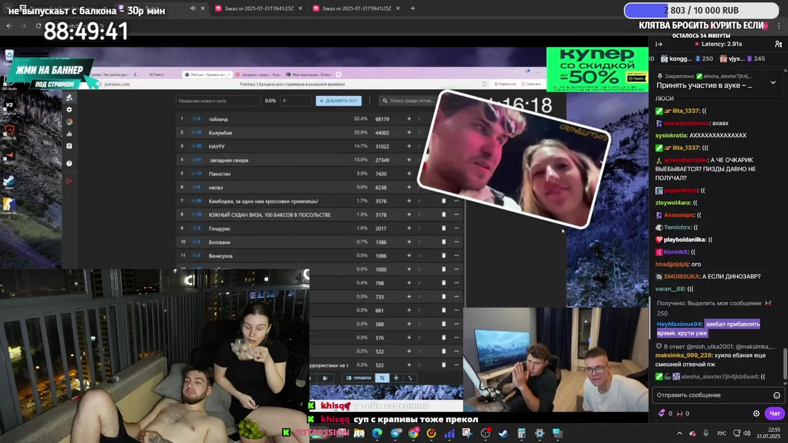Close the Twitch browser tab
The width and height of the screenshot is (788, 443).
(203, 9)
